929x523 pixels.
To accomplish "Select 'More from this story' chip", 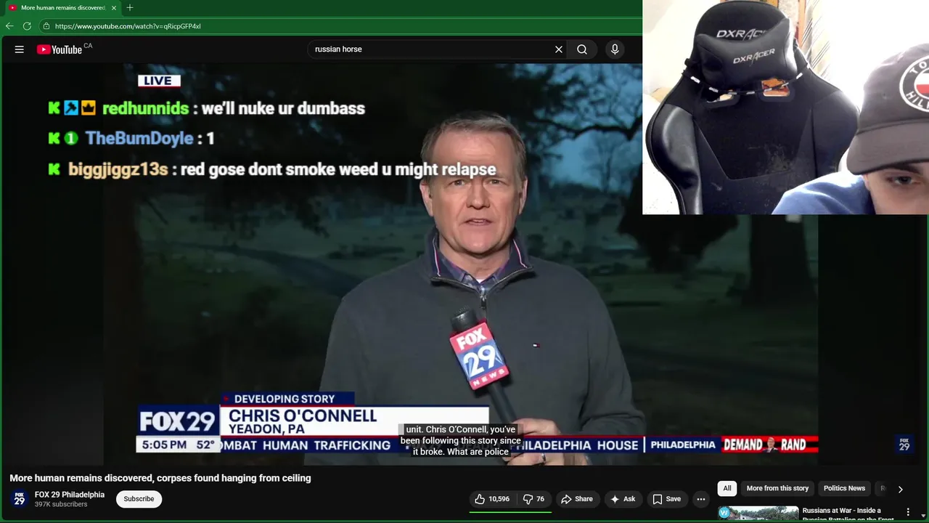I will click(x=777, y=488).
